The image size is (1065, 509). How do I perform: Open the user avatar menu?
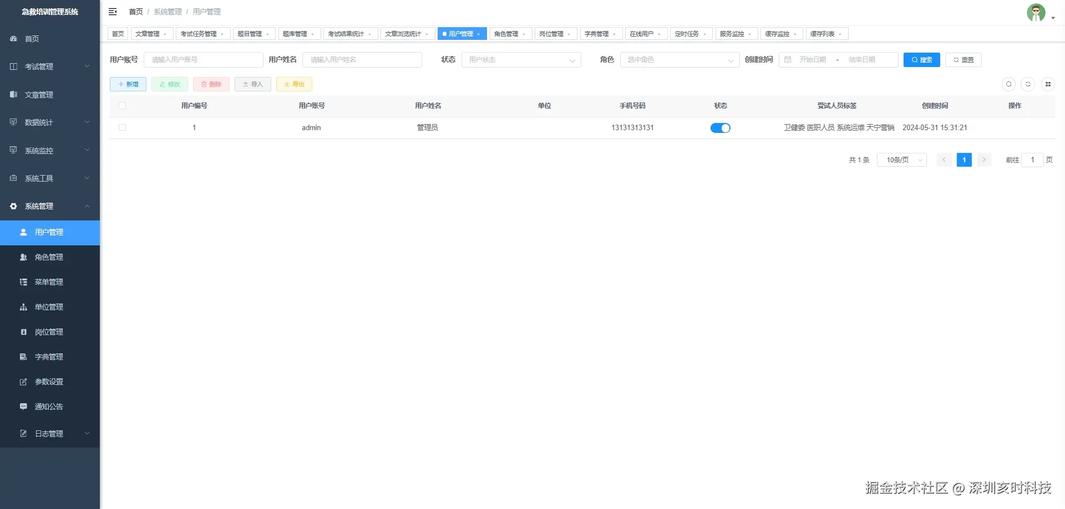pos(1040,13)
